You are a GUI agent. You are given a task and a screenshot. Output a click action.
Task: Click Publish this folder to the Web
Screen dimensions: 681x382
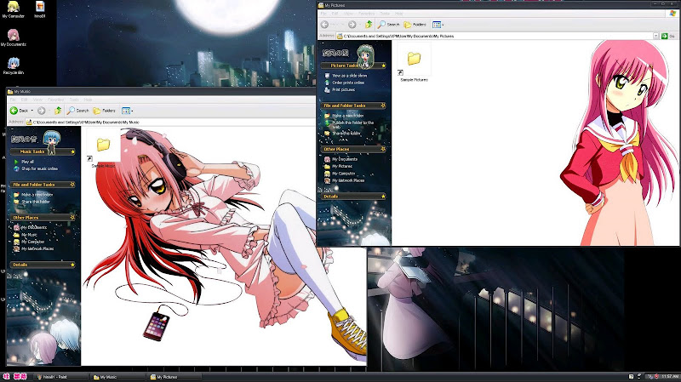(x=352, y=124)
